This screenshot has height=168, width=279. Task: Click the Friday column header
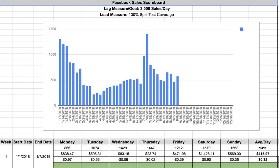click(x=179, y=142)
